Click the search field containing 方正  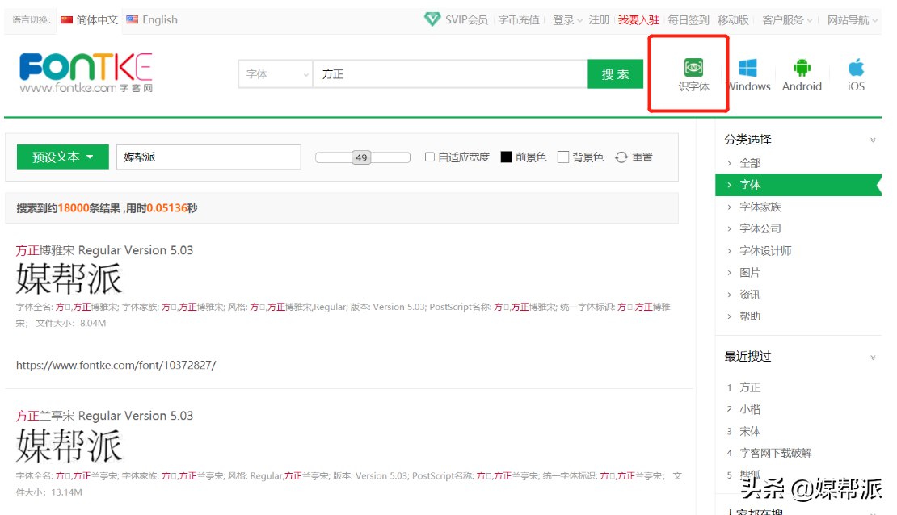(451, 73)
